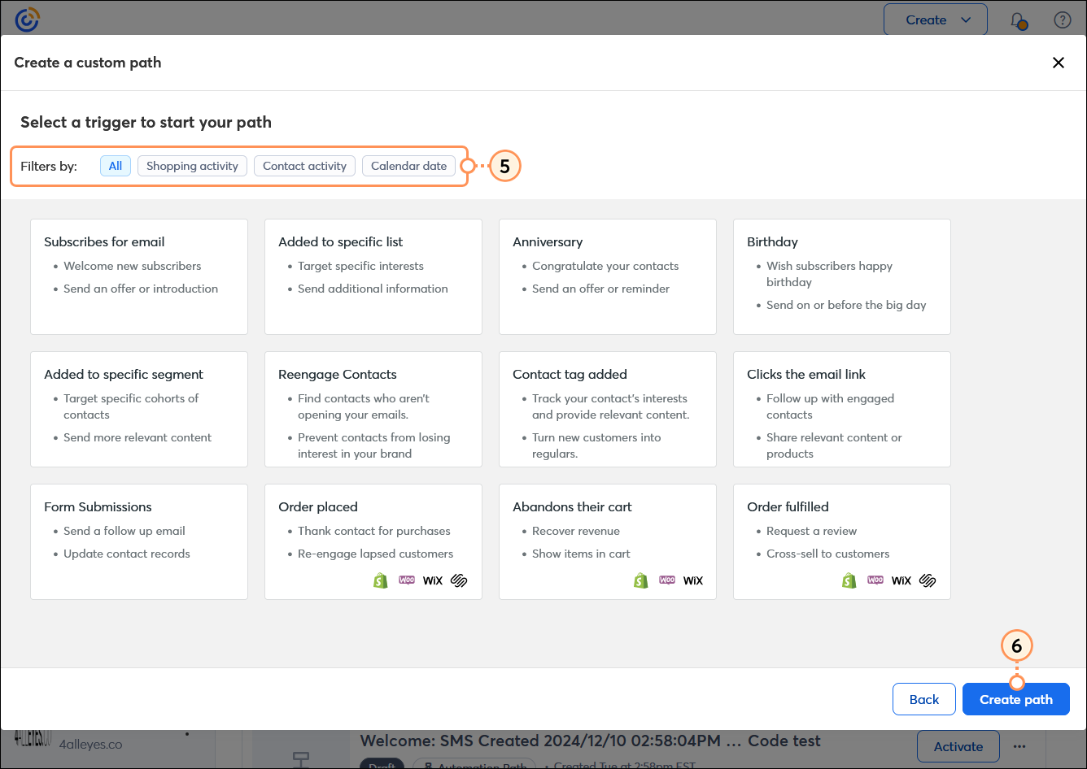1087x769 pixels.
Task: Filter triggers by Shopping activity
Action: point(192,166)
